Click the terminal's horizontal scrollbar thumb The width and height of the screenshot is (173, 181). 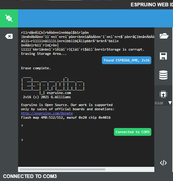[x=62, y=169]
